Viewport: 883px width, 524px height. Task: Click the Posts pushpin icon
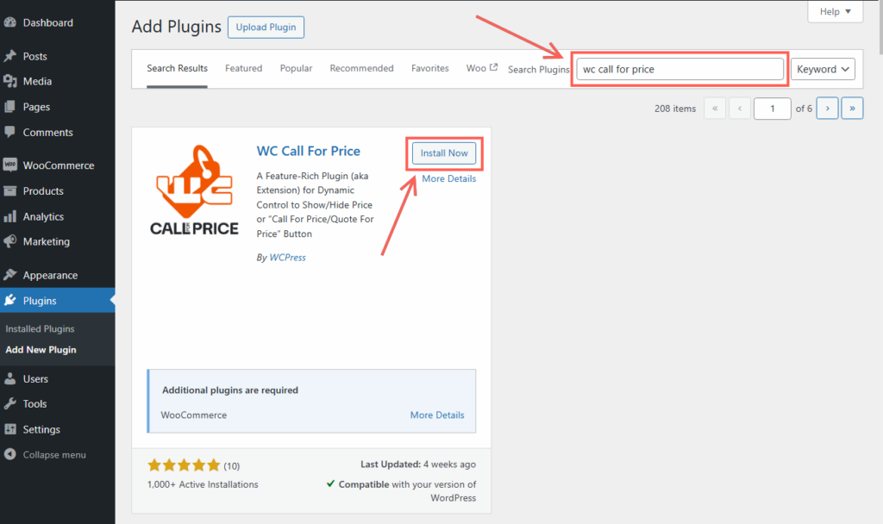[10, 56]
